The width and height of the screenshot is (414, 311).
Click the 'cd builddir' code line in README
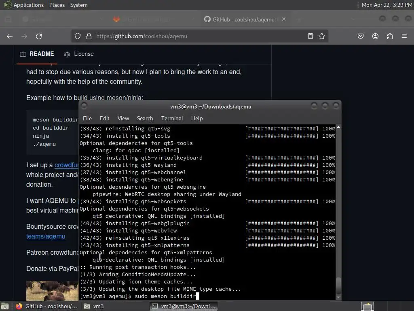point(51,128)
